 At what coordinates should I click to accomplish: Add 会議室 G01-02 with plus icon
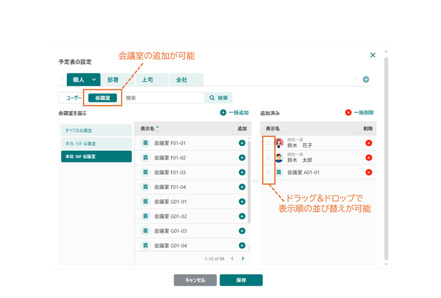click(242, 216)
